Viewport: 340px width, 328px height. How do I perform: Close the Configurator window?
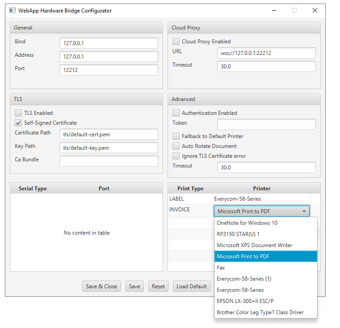tap(315, 10)
